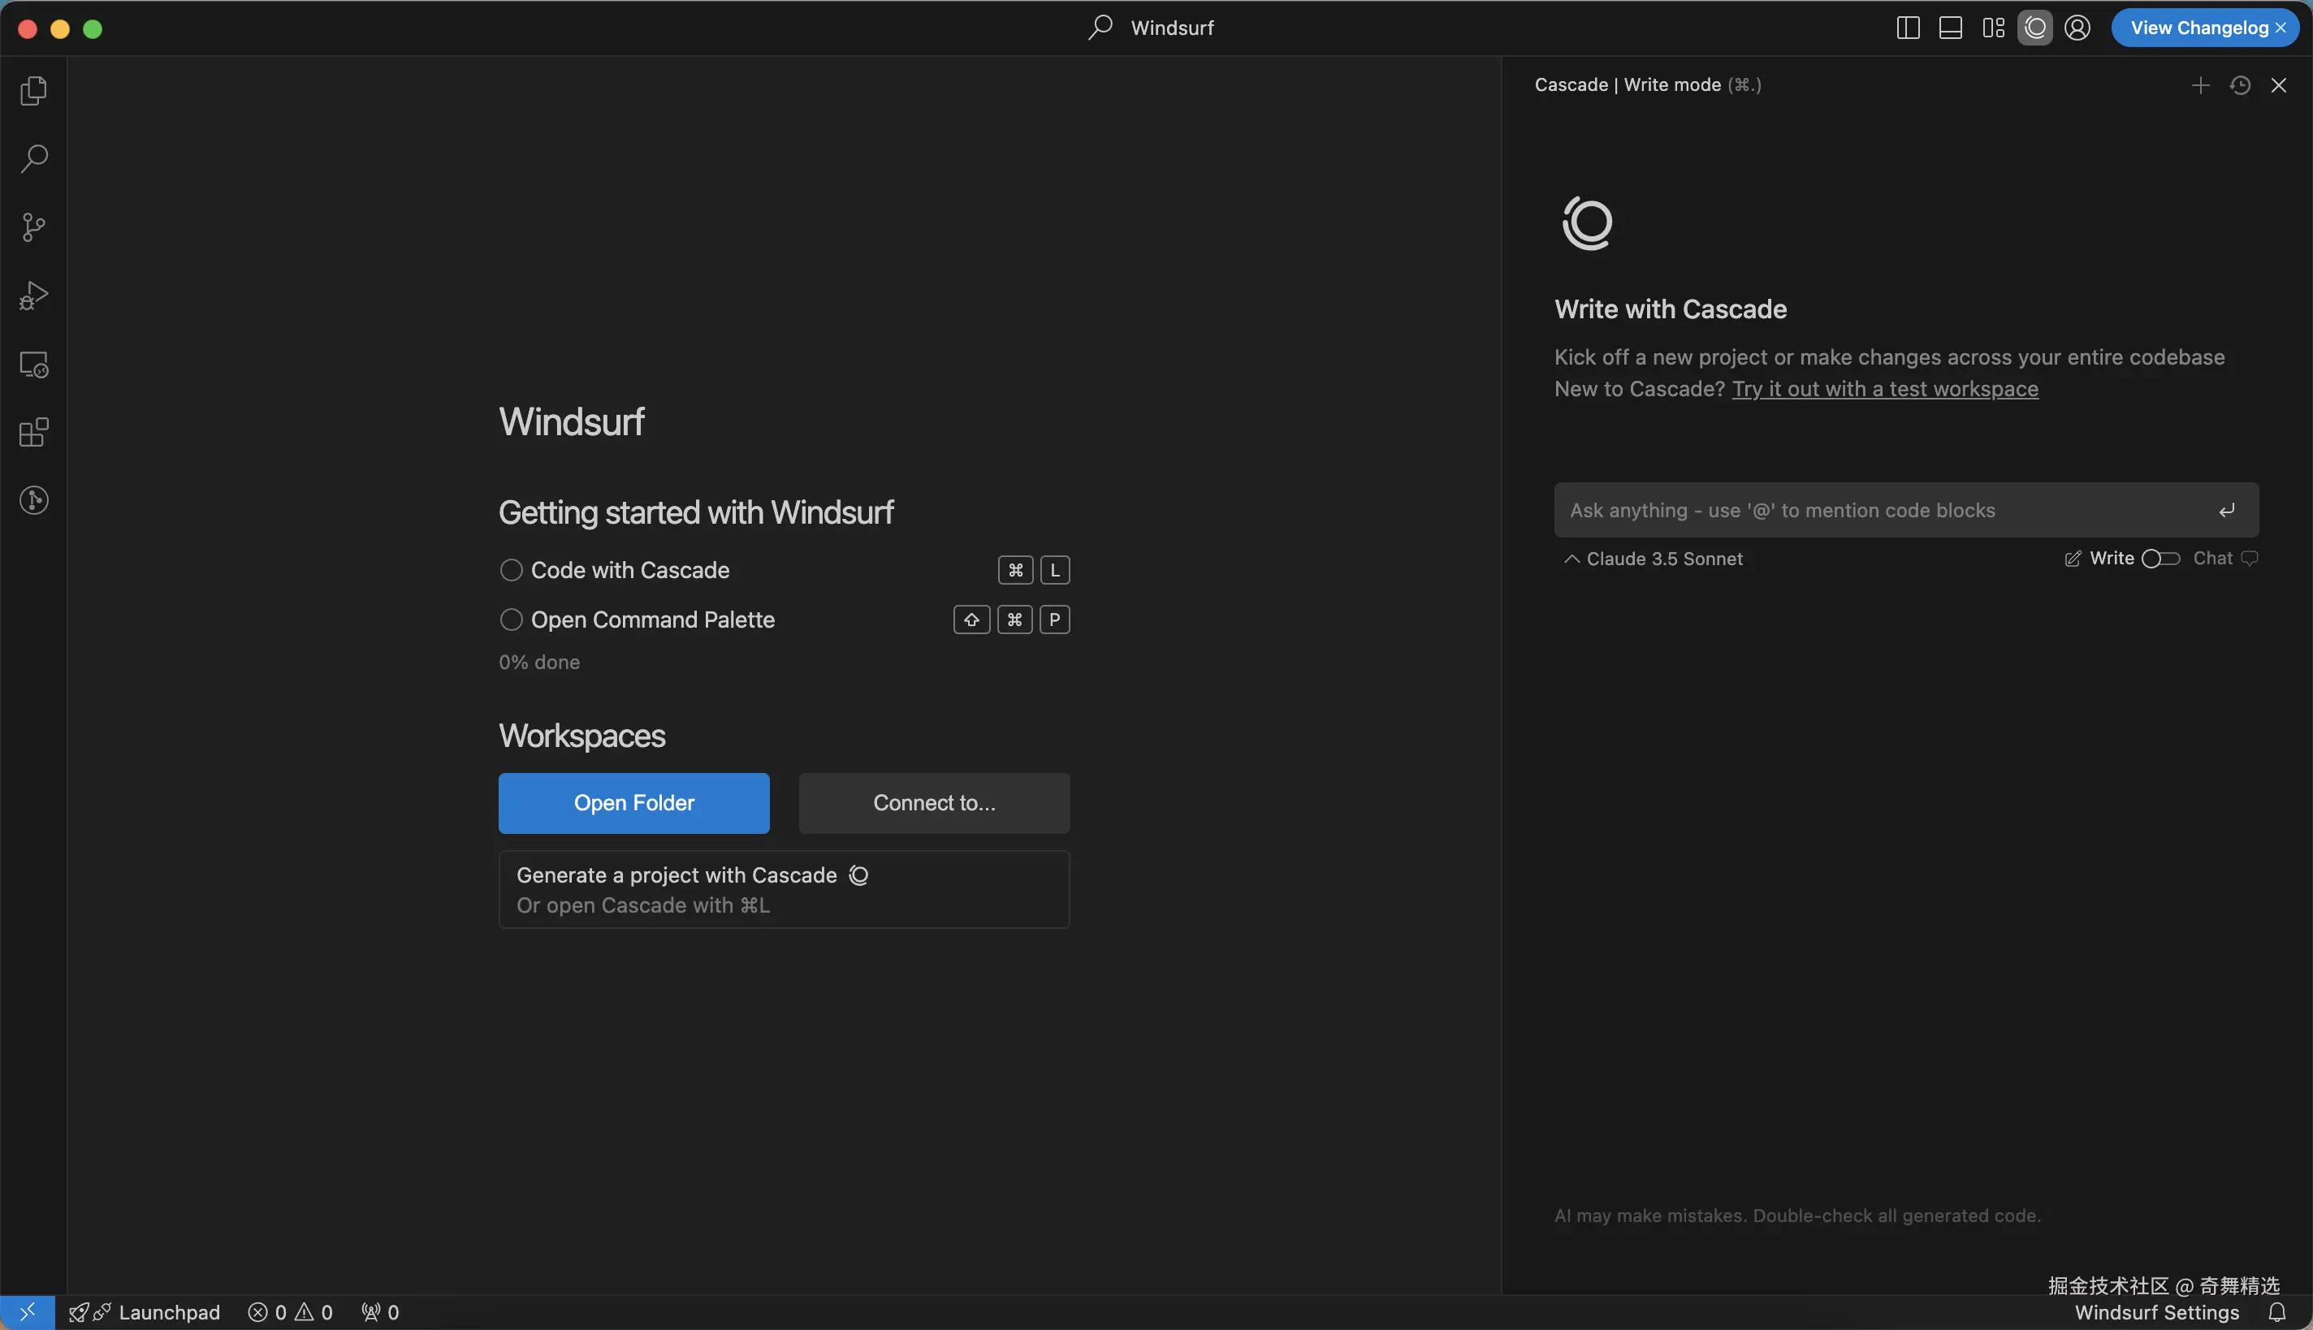This screenshot has height=1330, width=2313.
Task: Open Launchpad from the status bar
Action: click(169, 1312)
